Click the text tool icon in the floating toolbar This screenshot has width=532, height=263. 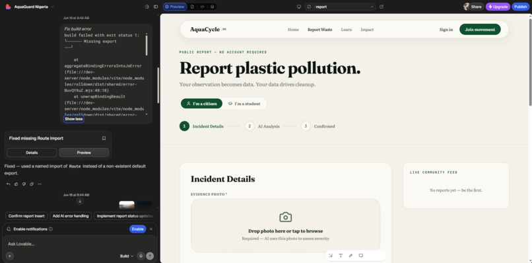341,256
